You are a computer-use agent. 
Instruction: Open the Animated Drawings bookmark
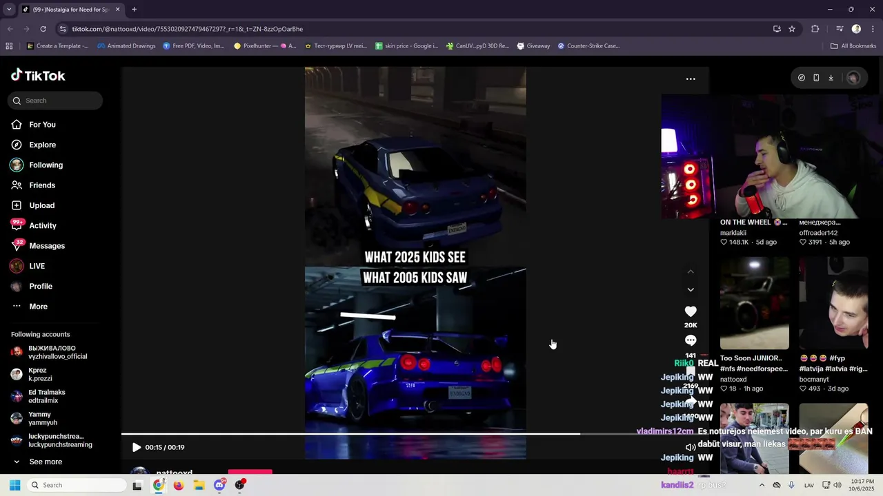(x=126, y=46)
